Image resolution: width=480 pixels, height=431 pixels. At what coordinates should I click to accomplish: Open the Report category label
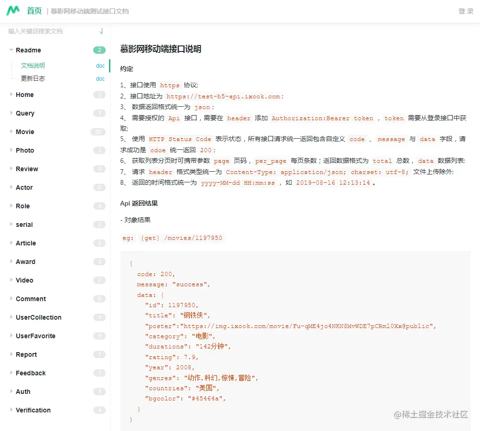[x=26, y=355]
